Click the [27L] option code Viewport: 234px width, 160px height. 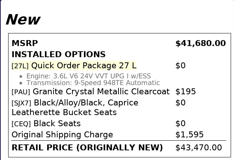(x=20, y=66)
